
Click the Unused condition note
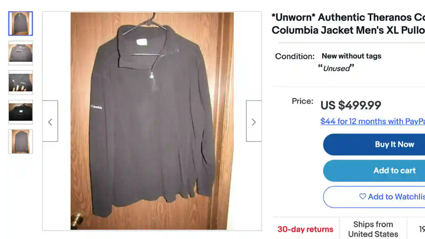[336, 68]
